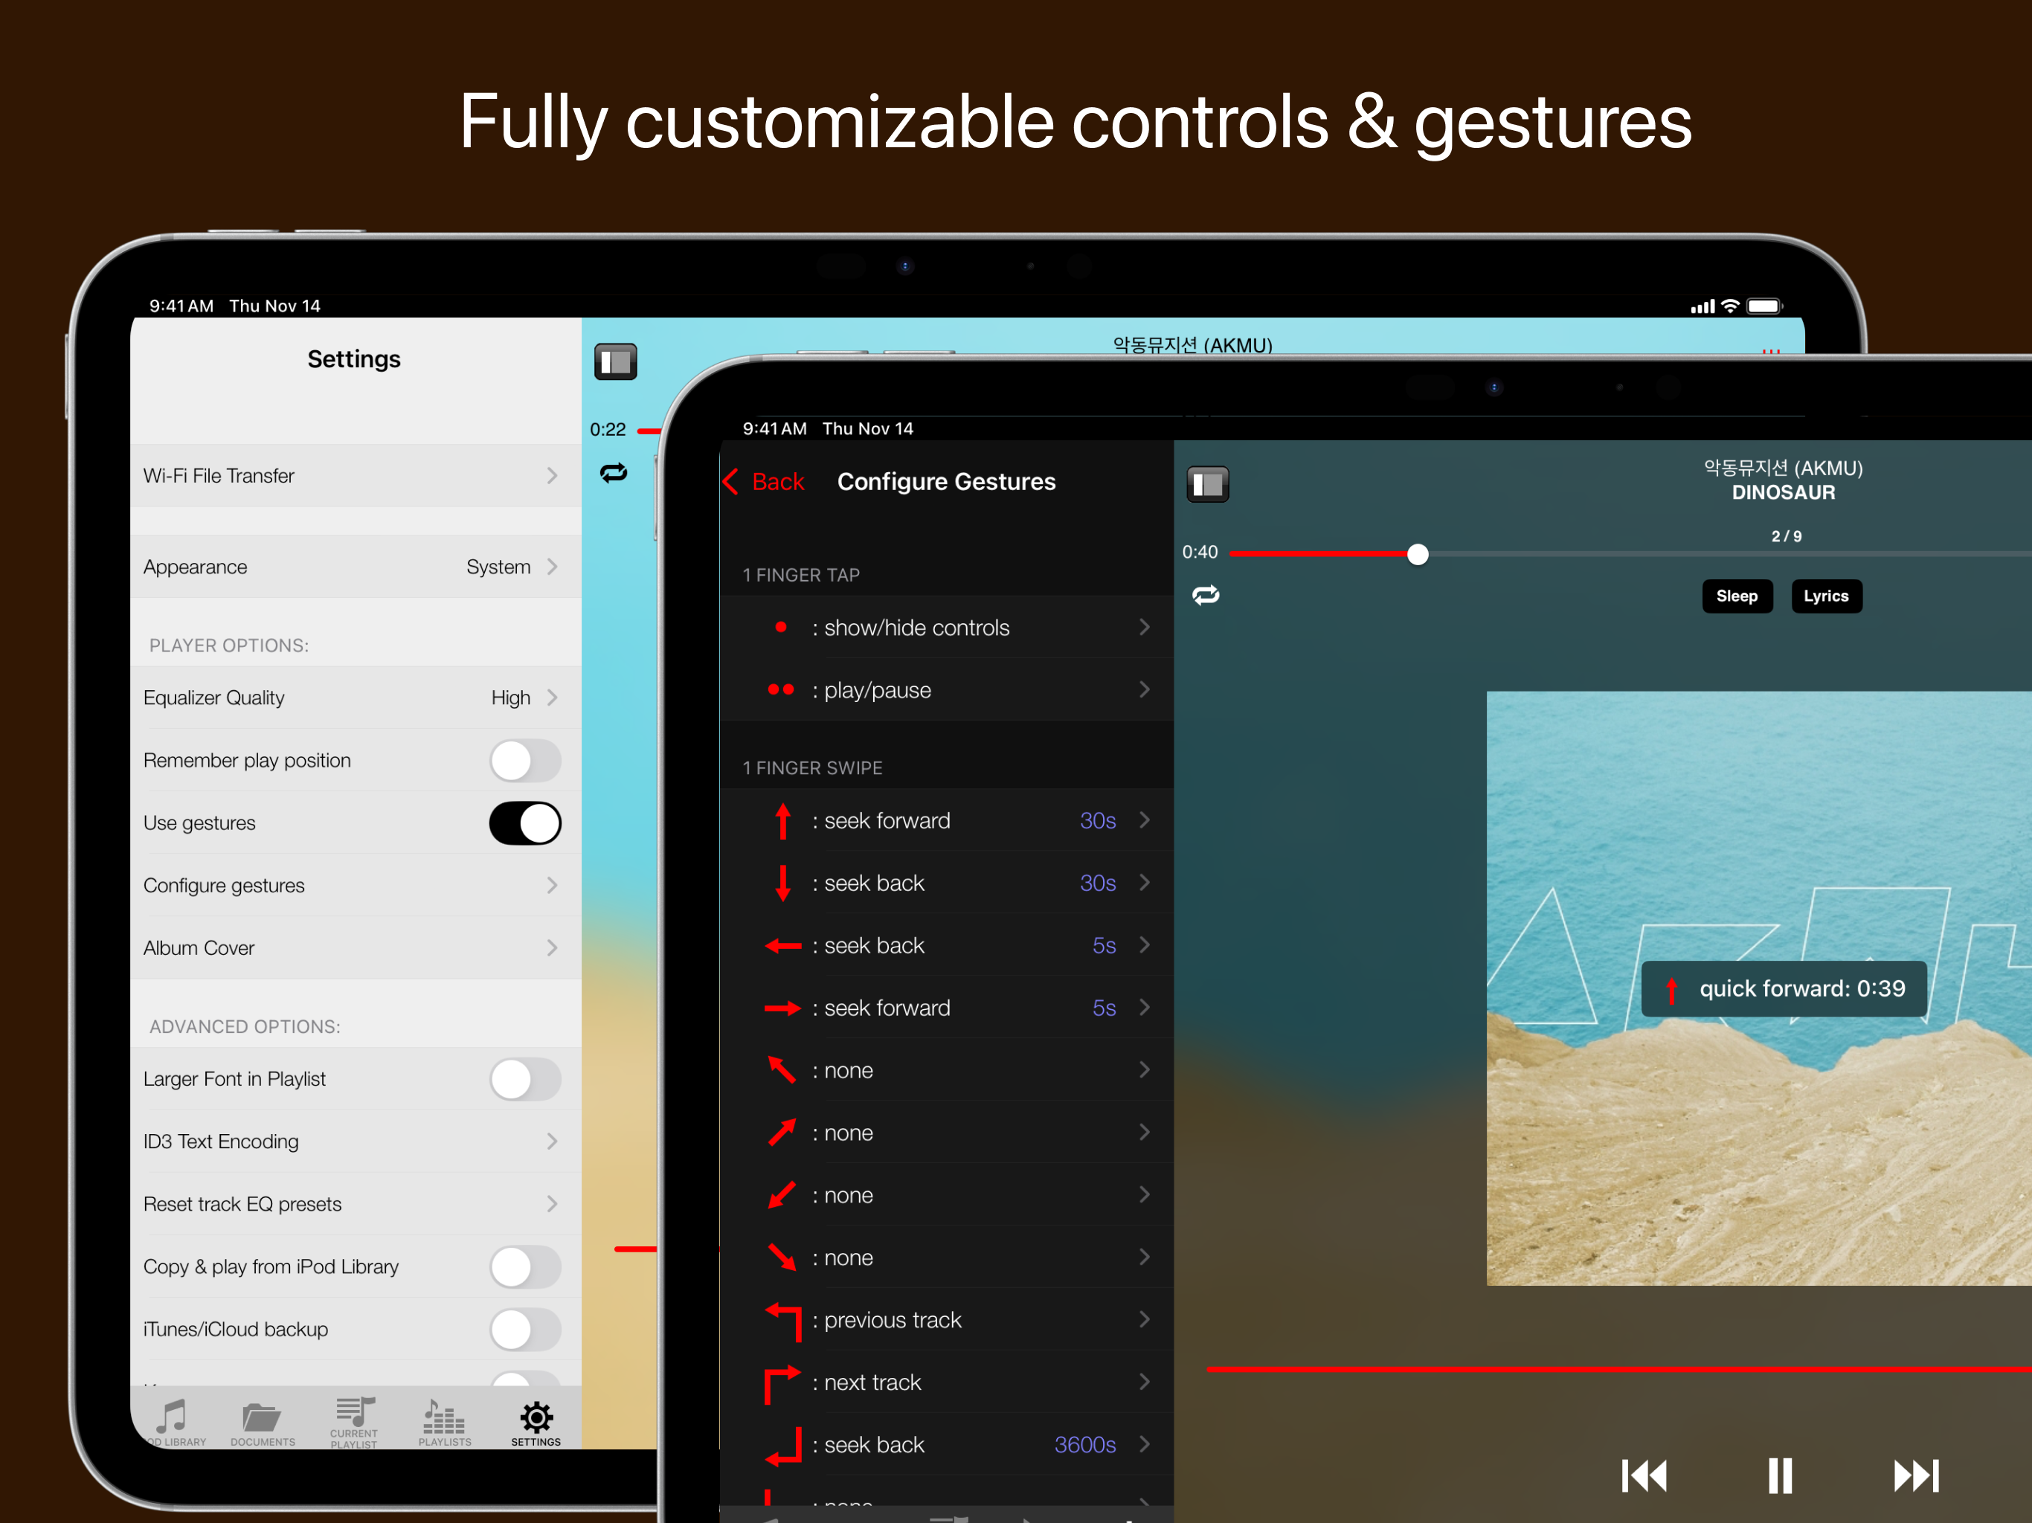Select single tap red dot gesture icon
This screenshot has height=1523, width=2032.
(781, 628)
